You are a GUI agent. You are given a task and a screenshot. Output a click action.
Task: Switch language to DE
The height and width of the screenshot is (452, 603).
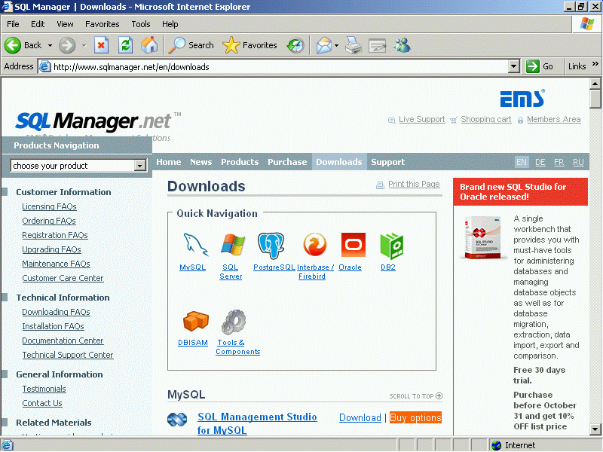[540, 162]
